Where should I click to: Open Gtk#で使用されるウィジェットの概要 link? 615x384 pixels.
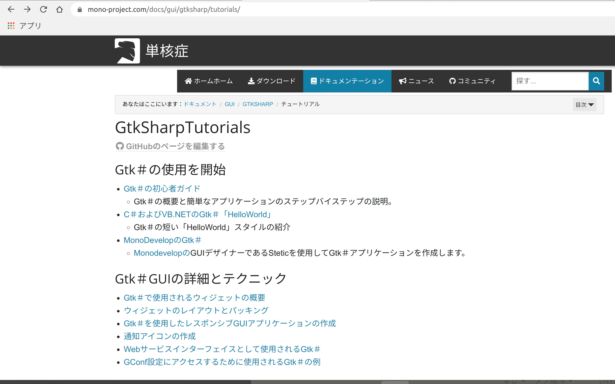(x=194, y=298)
